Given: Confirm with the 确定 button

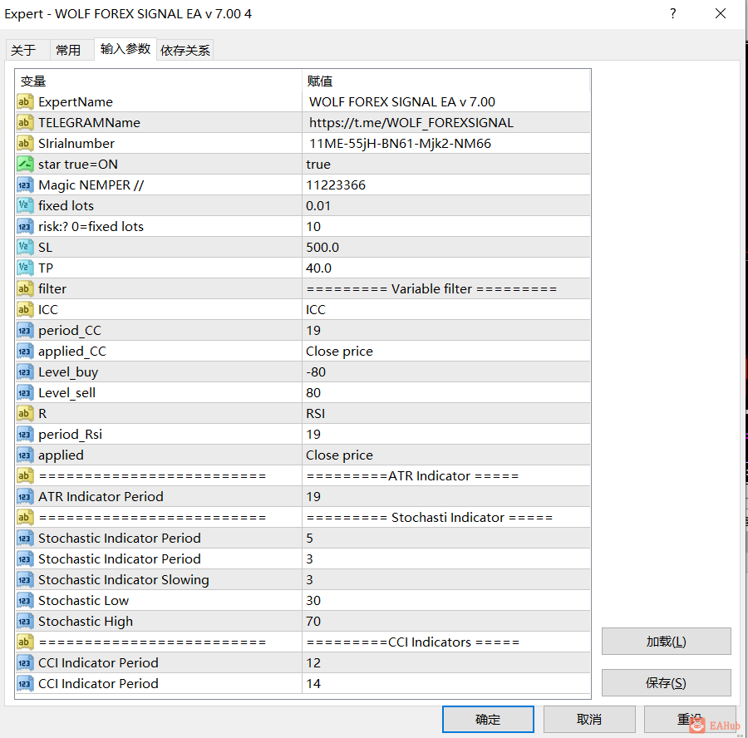Looking at the screenshot, I should coord(488,719).
